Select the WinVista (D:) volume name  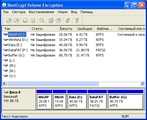[18, 40]
